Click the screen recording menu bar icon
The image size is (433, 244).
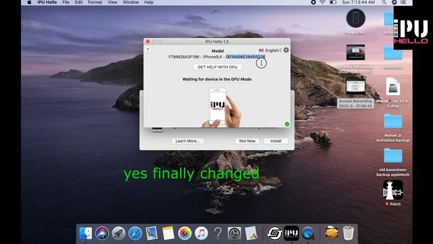[x=313, y=2]
